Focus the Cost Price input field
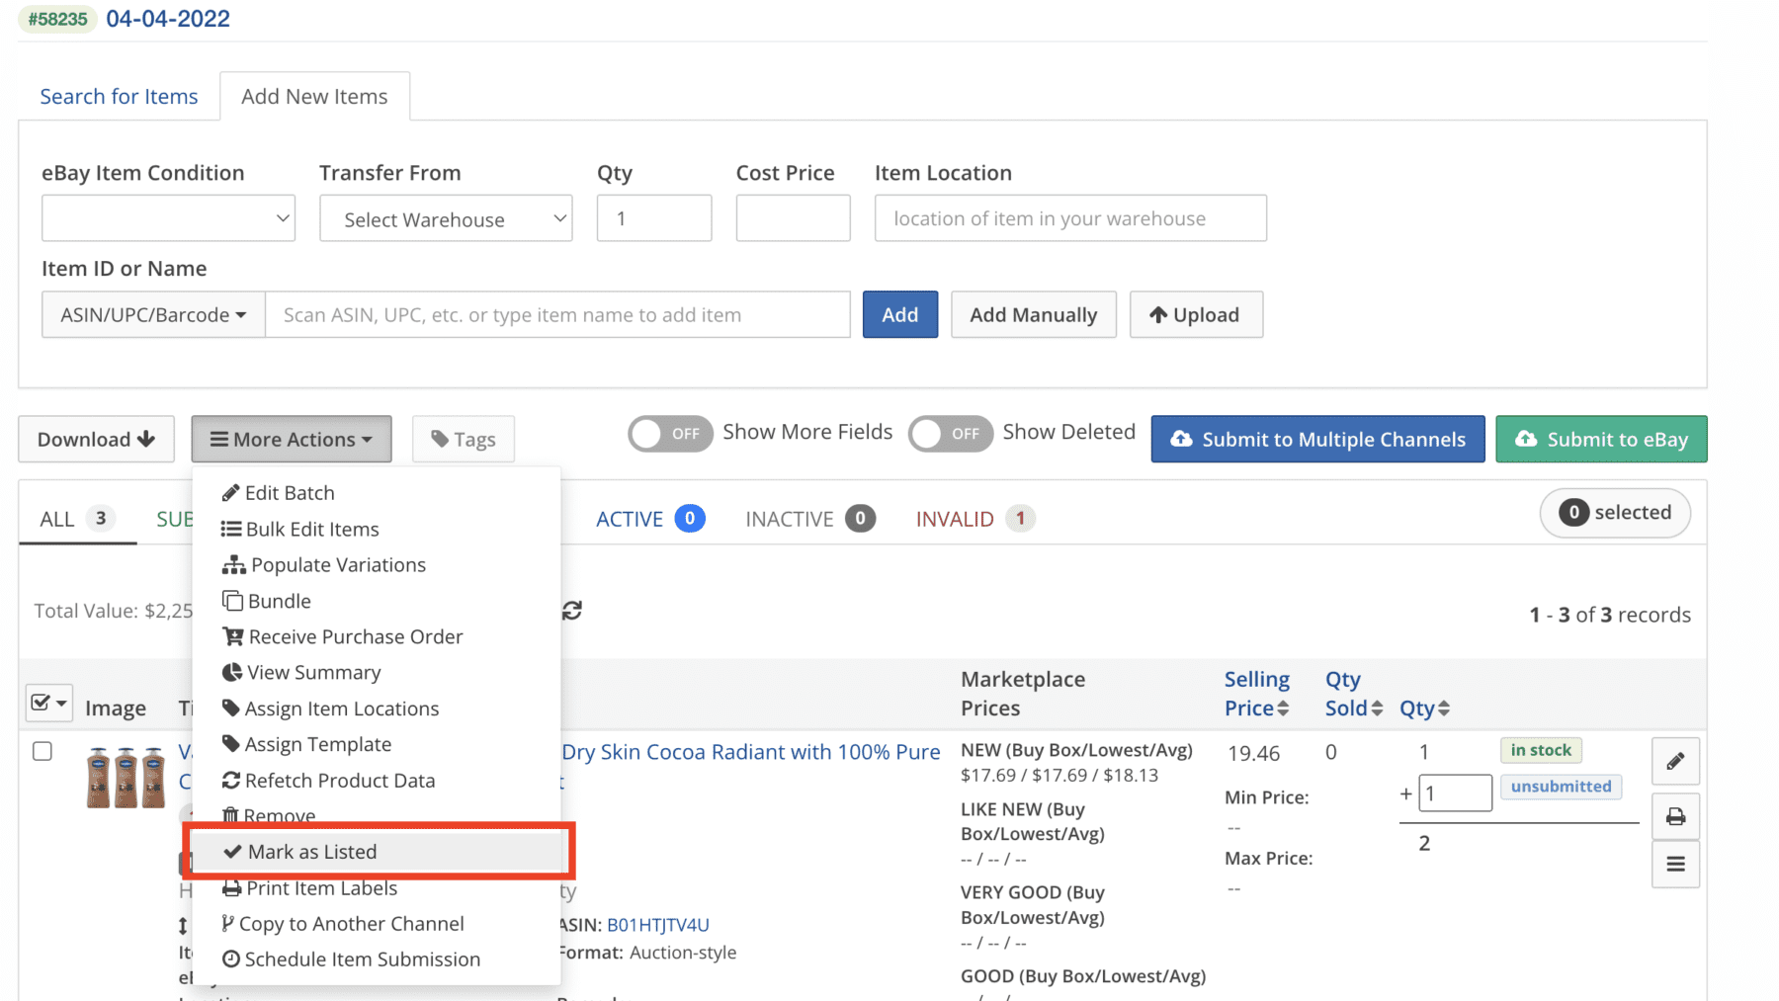1779x1001 pixels. pyautogui.click(x=793, y=218)
